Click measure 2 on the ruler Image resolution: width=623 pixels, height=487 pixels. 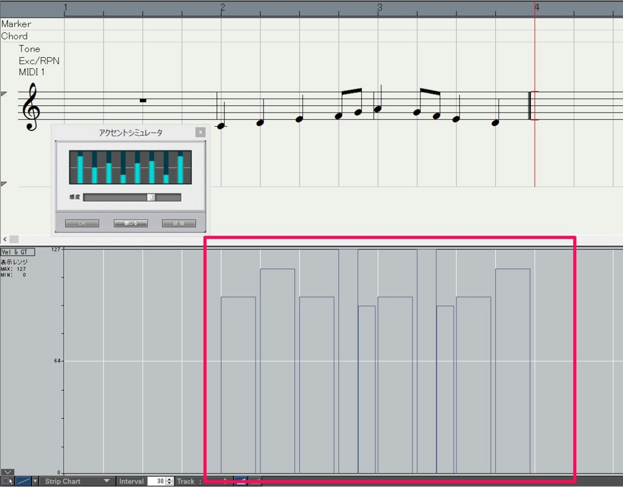(223, 8)
